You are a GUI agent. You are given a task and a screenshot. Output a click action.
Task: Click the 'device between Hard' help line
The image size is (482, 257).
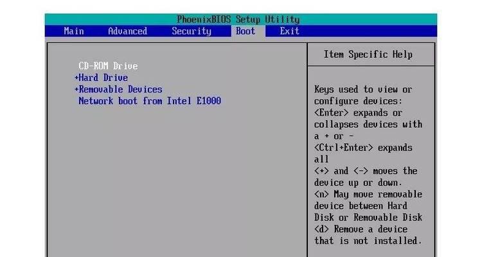coord(361,206)
